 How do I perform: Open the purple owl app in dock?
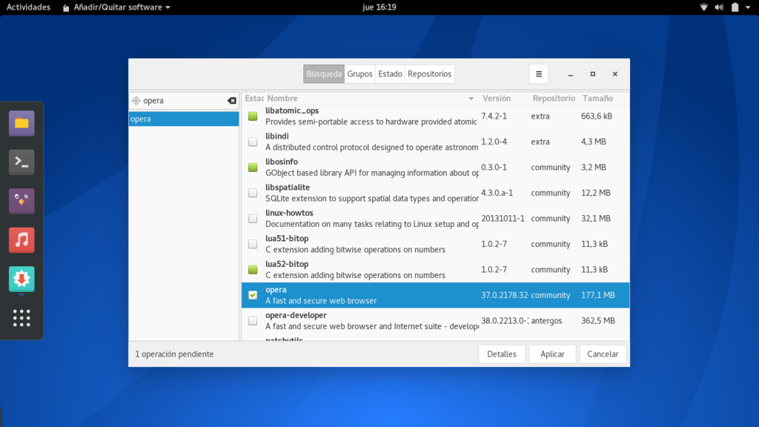click(21, 201)
